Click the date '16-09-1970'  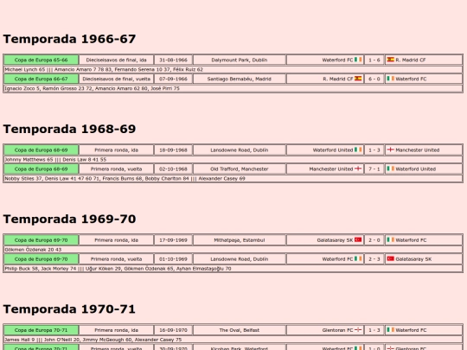tap(173, 330)
